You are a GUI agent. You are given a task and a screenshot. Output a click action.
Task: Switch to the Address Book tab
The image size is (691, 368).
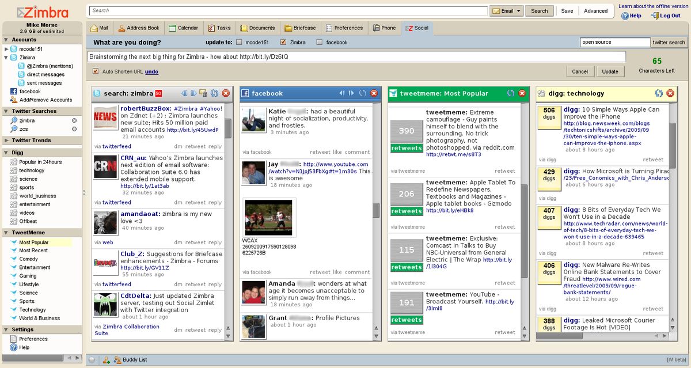coord(138,28)
